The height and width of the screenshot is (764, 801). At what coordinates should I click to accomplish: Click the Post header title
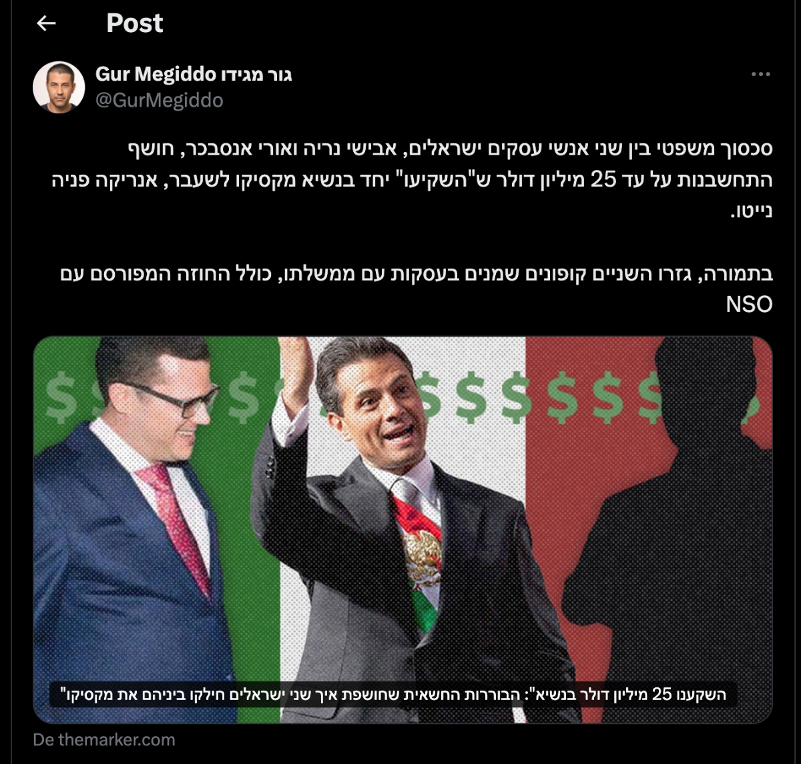click(134, 23)
